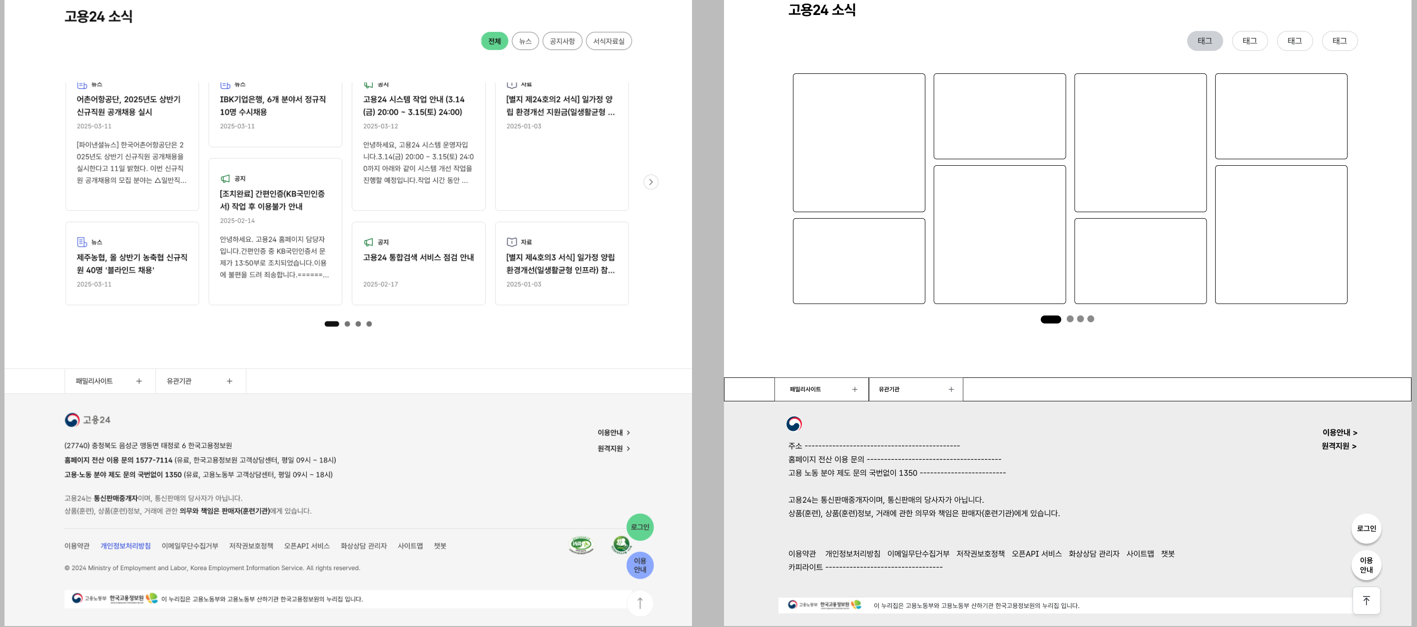Select the last carousel dot in wireframe
Image resolution: width=1417 pixels, height=627 pixels.
point(1091,318)
